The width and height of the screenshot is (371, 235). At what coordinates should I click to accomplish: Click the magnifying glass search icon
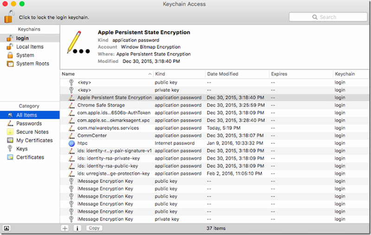(x=315, y=17)
